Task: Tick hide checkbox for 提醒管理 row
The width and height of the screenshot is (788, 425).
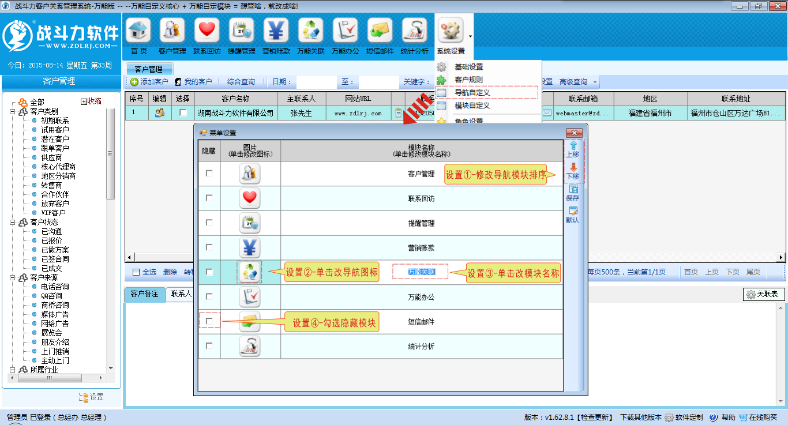Action: coord(209,223)
